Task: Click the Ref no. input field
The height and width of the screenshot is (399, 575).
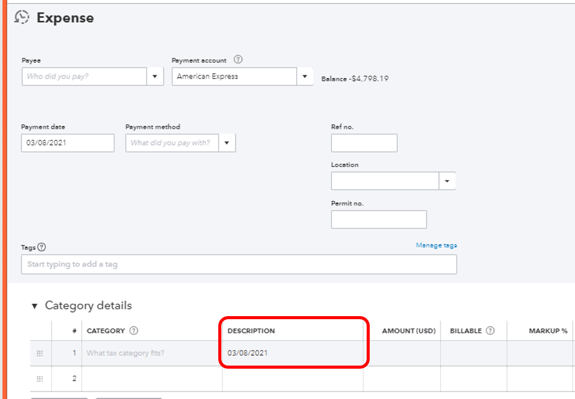Action: (x=364, y=143)
